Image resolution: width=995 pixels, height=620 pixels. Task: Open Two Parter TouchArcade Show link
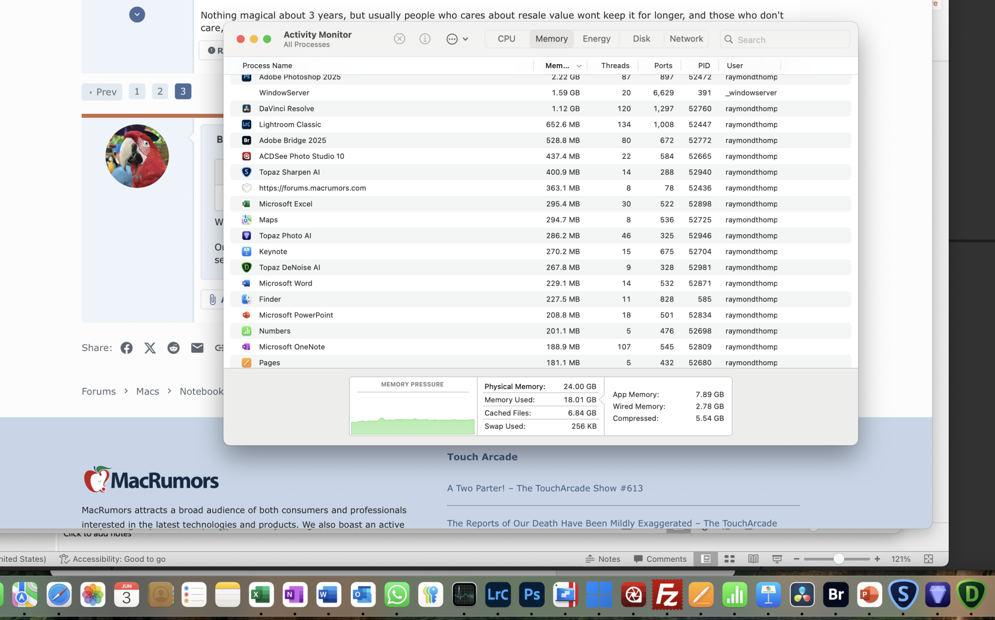(x=545, y=488)
